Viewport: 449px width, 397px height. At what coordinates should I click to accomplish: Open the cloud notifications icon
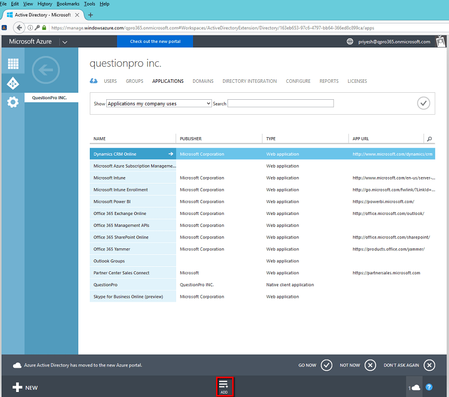tap(414, 388)
